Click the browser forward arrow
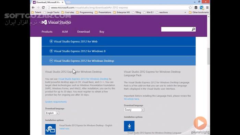Viewport: 240px width, 135px height. (38, 8)
